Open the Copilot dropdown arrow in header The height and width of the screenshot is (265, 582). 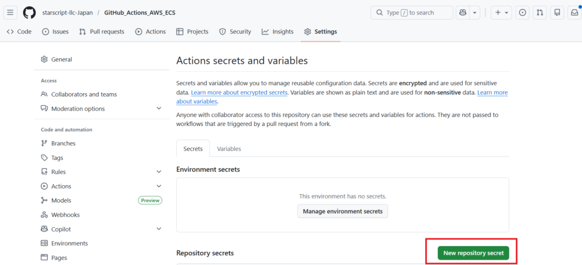475,12
